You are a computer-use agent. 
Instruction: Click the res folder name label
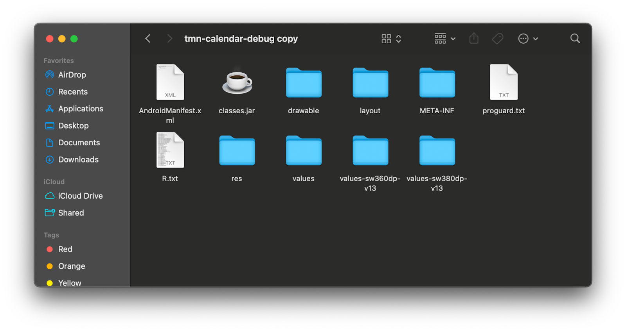(237, 179)
